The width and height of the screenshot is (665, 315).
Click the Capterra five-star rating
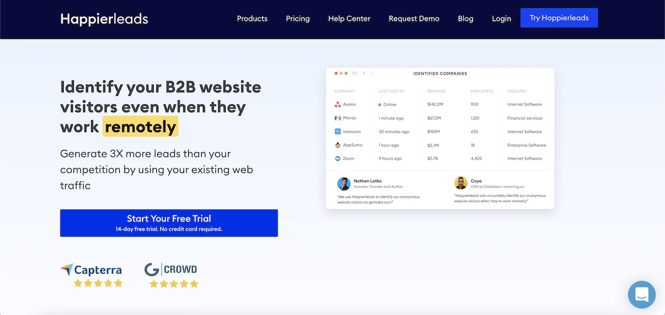[98, 283]
